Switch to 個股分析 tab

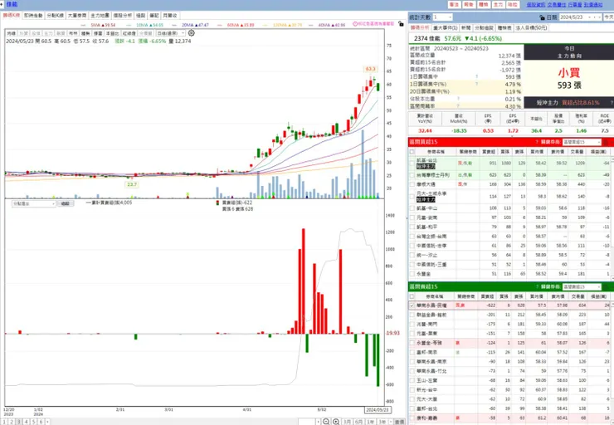pos(123,16)
